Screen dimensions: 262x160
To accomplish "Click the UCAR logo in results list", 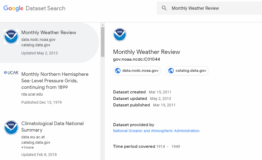I will click(x=11, y=73).
